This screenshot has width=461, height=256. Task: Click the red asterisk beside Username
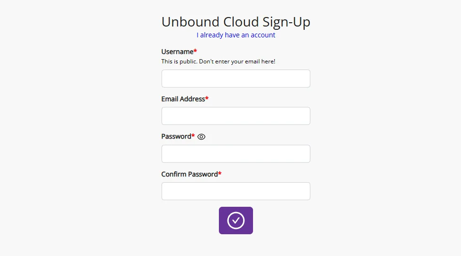(195, 51)
